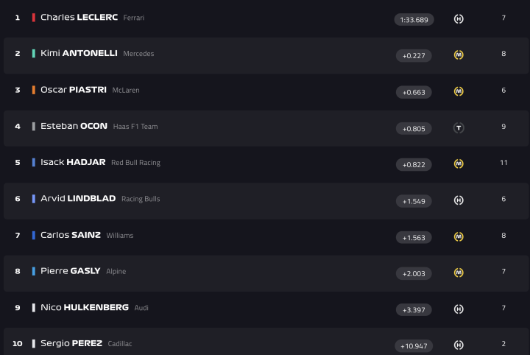Screen dimensions: 530x355
Task: Click the +10.947 gap badge
Action: tap(414, 345)
